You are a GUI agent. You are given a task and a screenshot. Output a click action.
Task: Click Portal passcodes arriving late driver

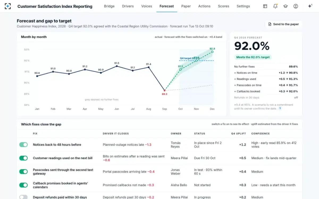[129, 172]
